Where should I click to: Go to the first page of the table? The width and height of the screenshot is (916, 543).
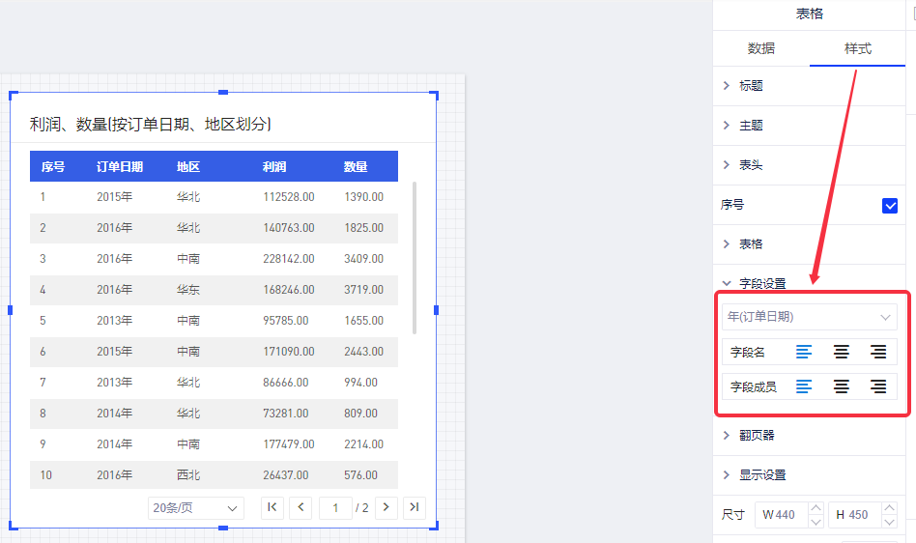pos(272,507)
